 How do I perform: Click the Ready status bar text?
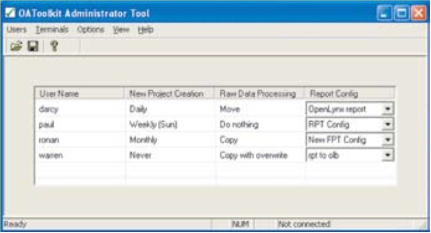pos(16,224)
